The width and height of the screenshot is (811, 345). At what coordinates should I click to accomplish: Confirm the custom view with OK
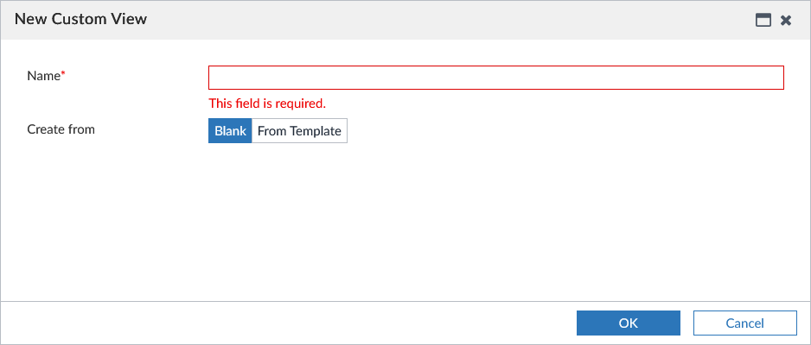click(628, 323)
